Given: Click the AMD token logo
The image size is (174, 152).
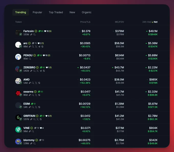Looking at the screenshot, I should tap(18, 81).
